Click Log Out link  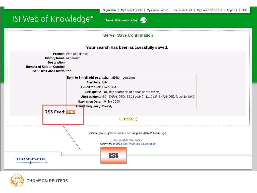(x=232, y=10)
